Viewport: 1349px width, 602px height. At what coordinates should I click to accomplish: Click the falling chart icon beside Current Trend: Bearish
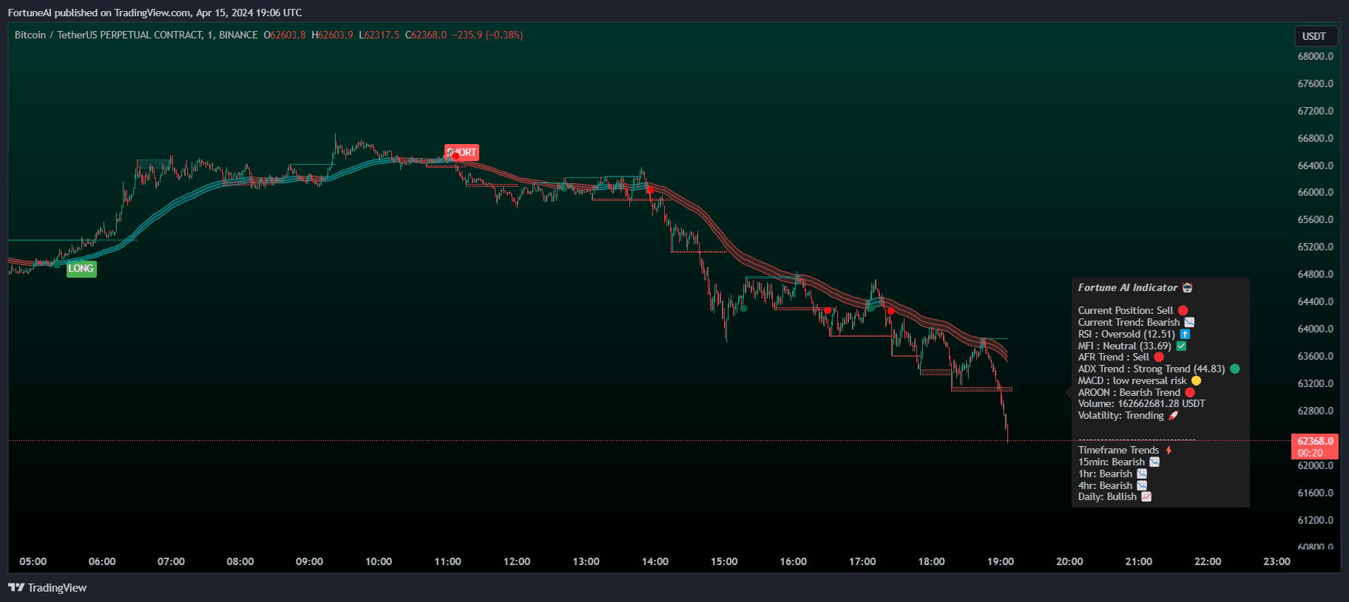[x=1189, y=322]
